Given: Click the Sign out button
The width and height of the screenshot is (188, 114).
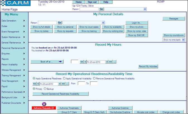Looking at the screenshot, I should [x=92, y=2].
